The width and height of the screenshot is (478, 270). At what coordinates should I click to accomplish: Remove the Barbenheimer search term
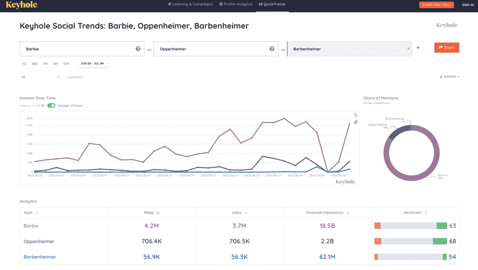tap(408, 48)
